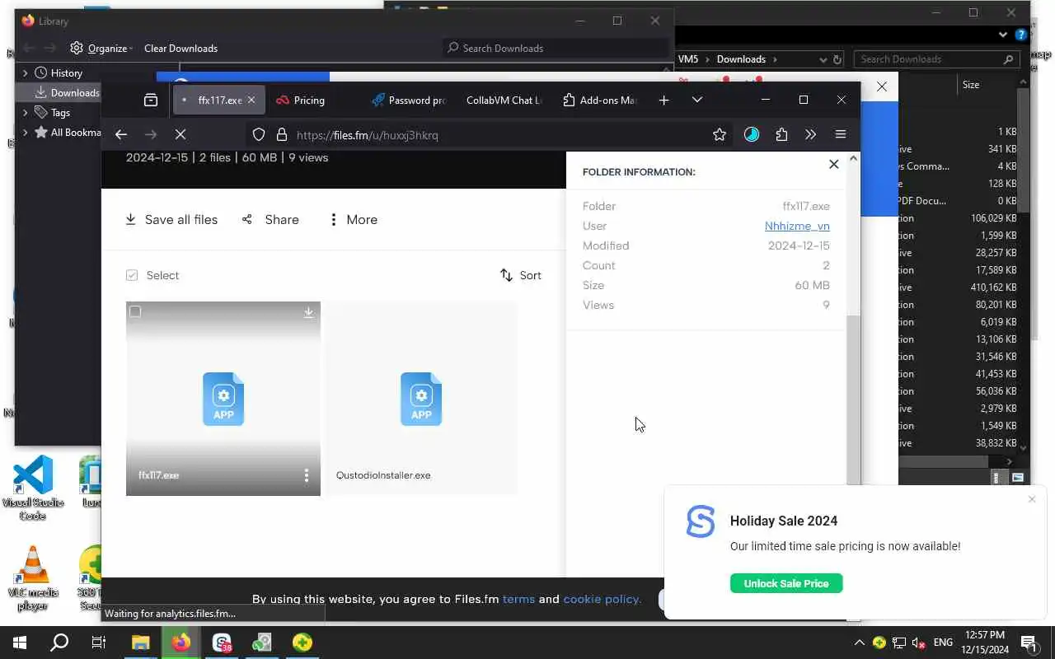Check the ffx117.exe file checkbox
This screenshot has width=1055, height=659.
(x=135, y=311)
